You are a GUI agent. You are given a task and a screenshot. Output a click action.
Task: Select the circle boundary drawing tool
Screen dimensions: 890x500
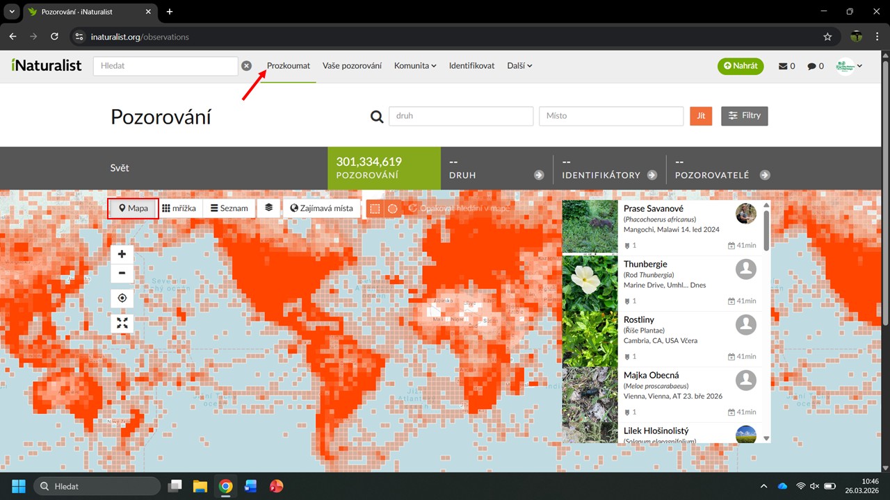click(393, 208)
